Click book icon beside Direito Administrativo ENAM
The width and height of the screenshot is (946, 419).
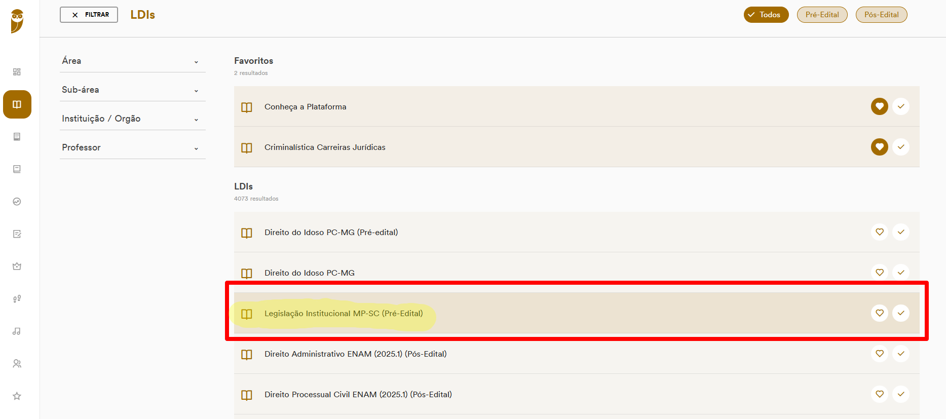tap(247, 355)
